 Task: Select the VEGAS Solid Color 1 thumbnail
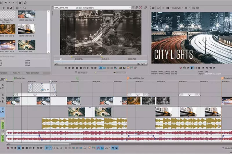click(26, 14)
